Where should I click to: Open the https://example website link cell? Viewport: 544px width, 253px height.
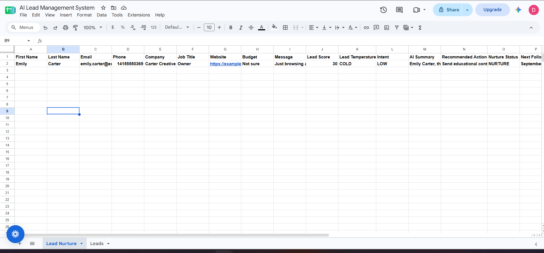(225, 64)
